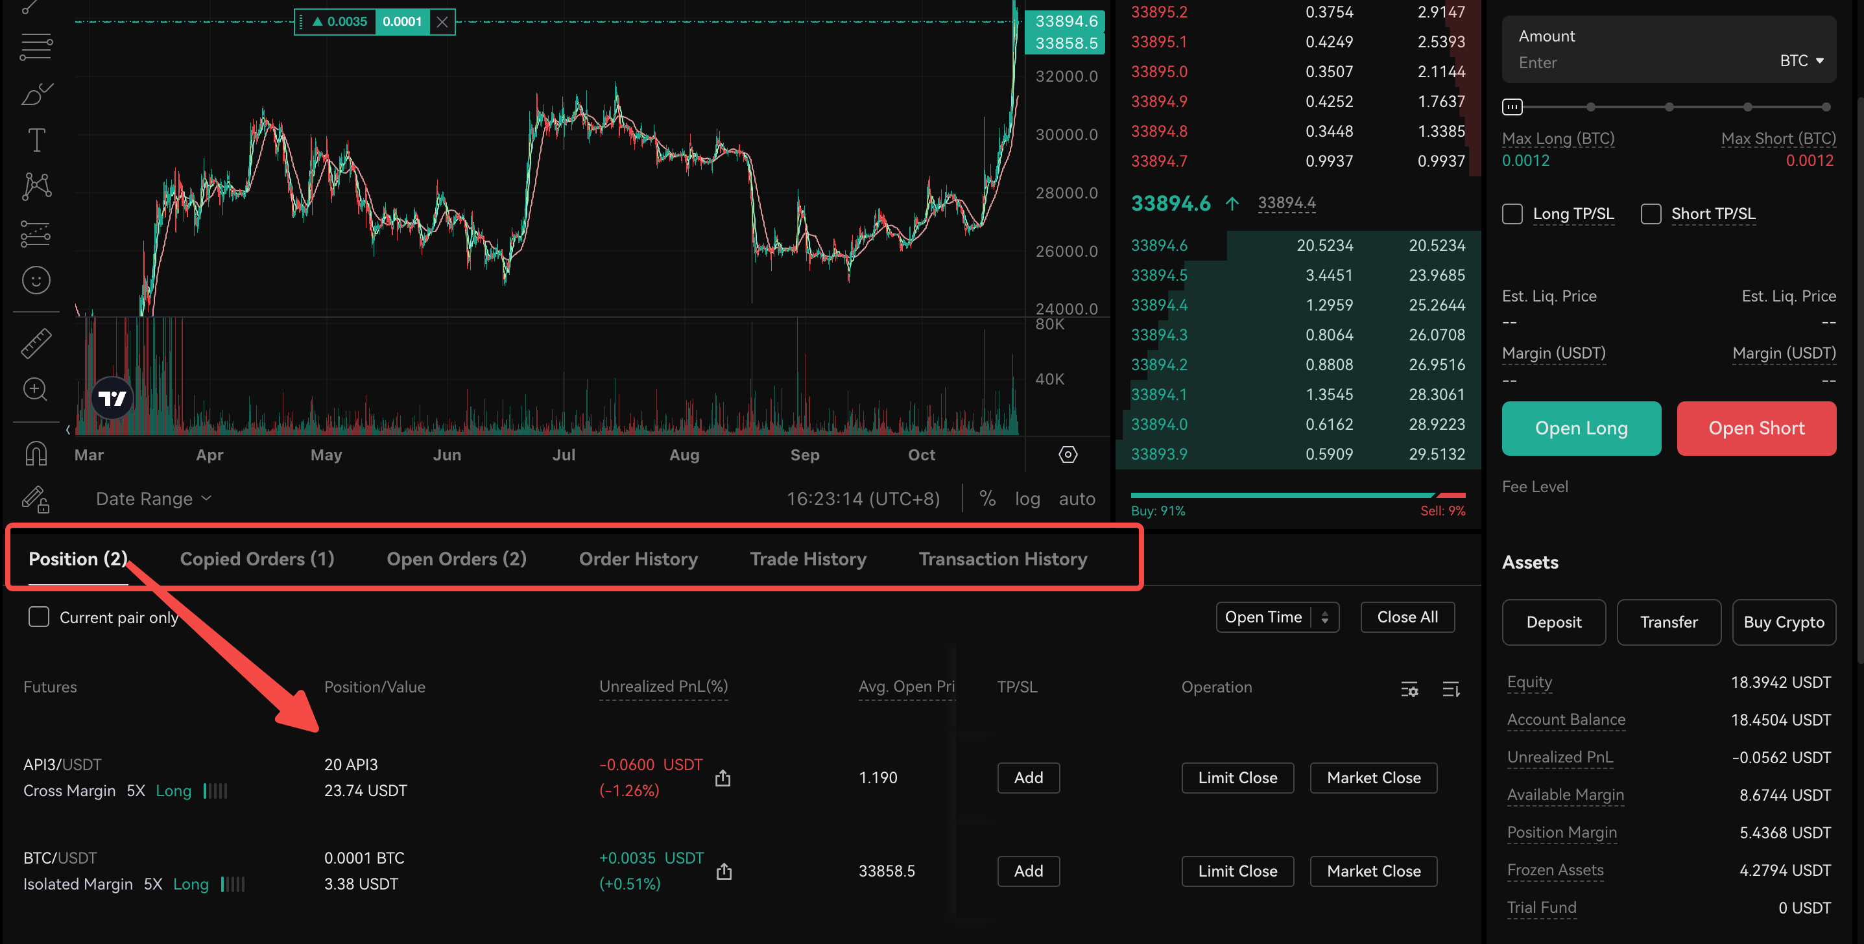Click the zoom in magnifier tool

(x=36, y=390)
